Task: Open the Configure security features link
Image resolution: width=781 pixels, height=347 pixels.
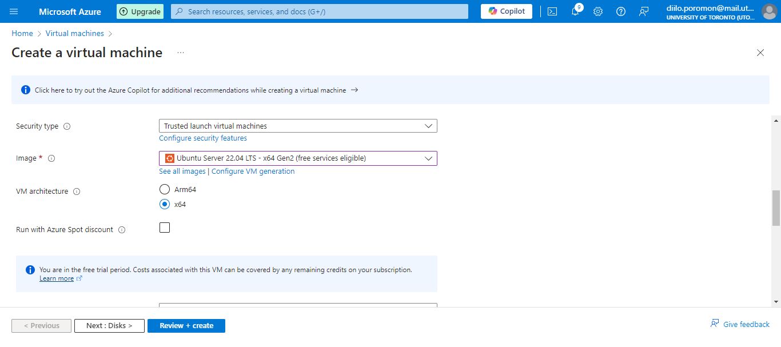Action: coord(203,138)
